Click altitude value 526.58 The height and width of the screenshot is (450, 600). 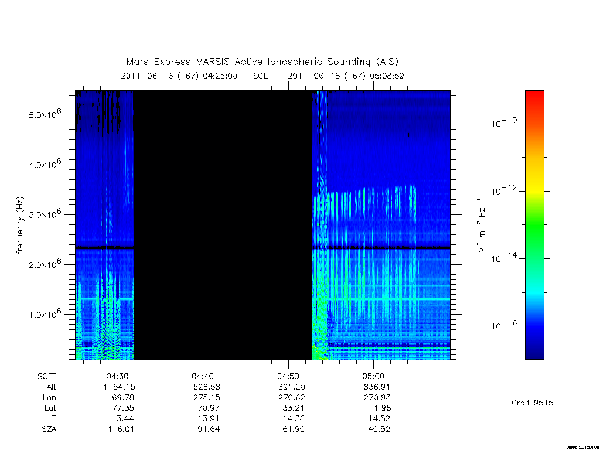click(x=207, y=387)
